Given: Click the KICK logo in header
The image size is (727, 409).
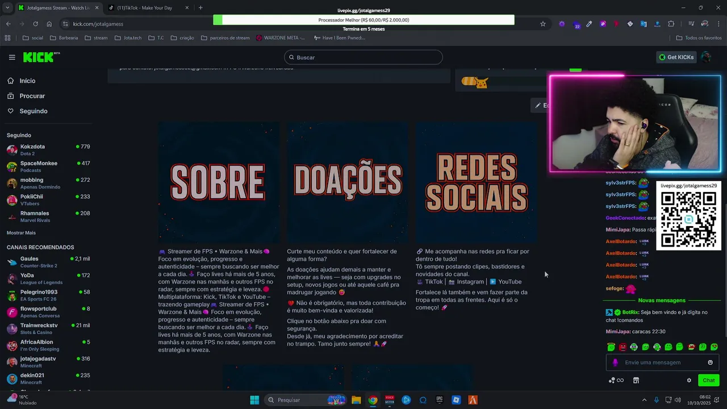Looking at the screenshot, I should pos(41,57).
